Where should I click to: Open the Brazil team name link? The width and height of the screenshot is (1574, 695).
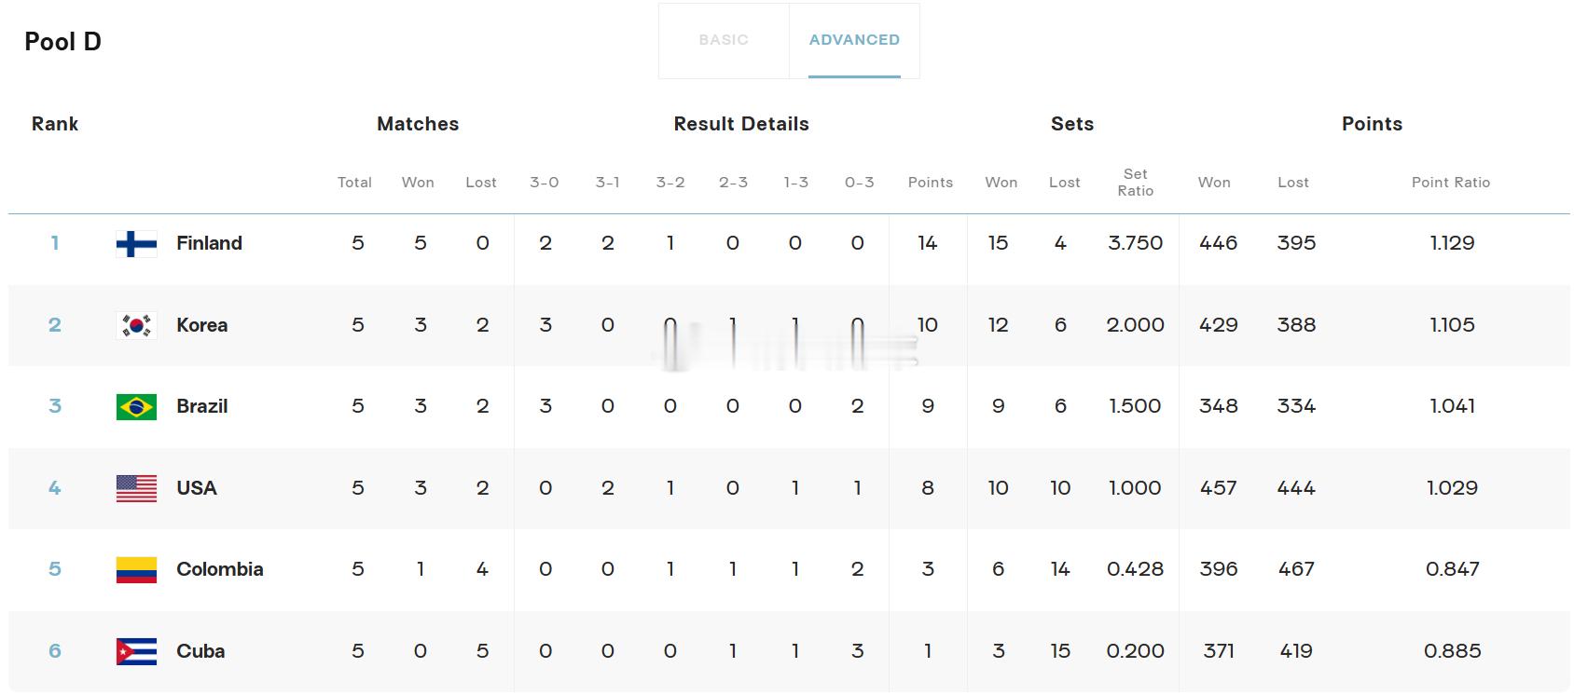[x=201, y=406]
